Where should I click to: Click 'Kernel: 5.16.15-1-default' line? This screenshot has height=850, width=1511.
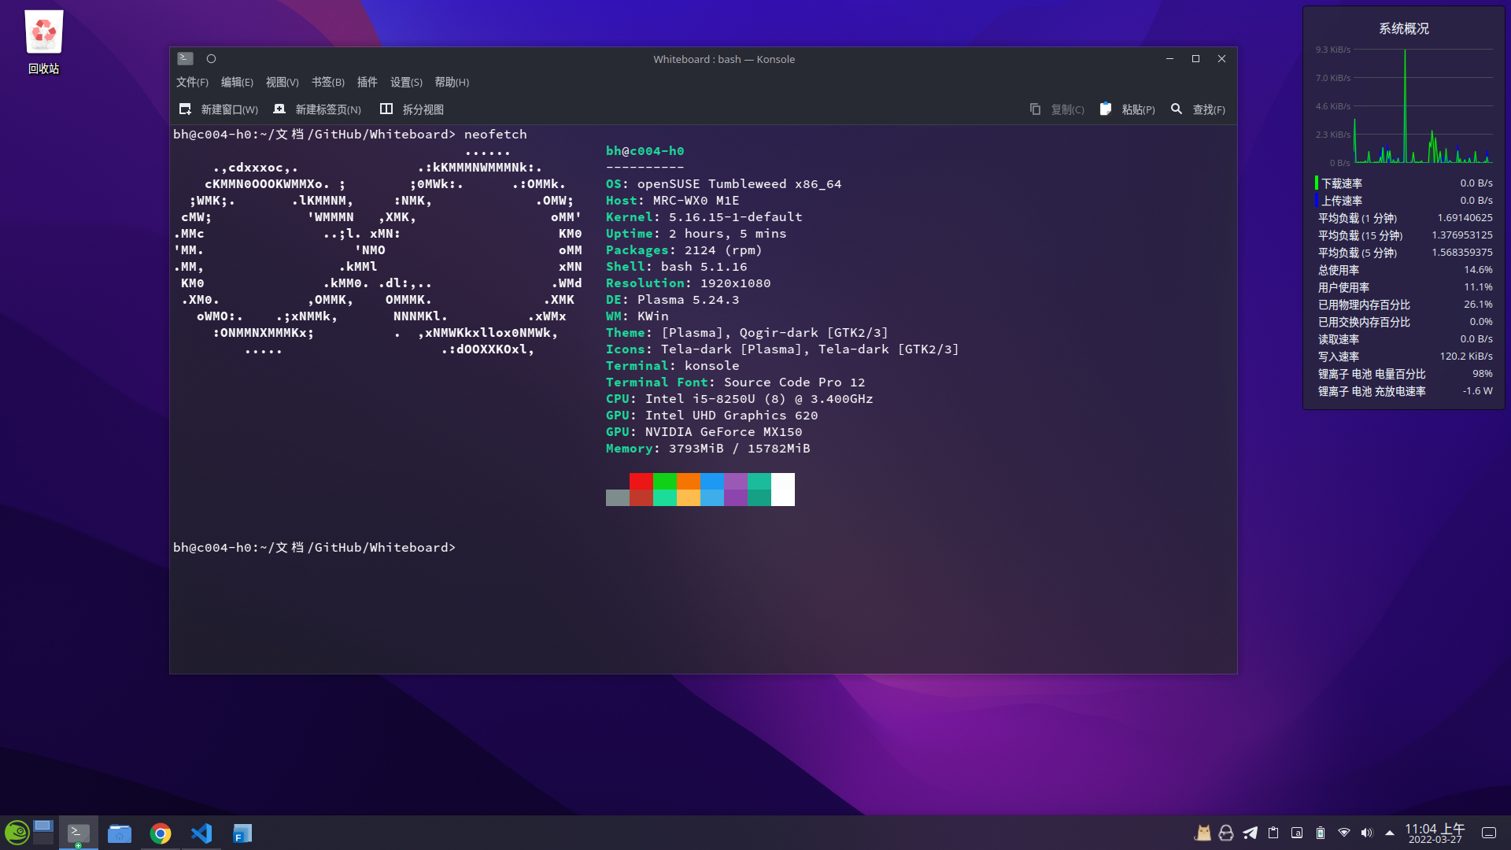[704, 216]
